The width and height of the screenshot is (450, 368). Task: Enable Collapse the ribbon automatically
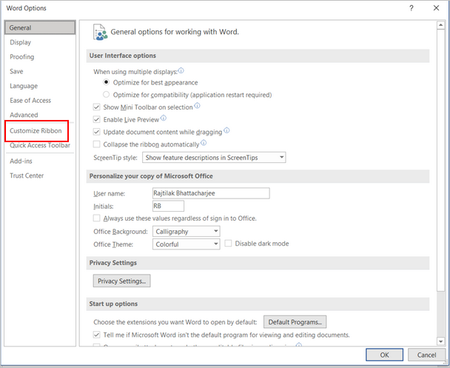96,144
